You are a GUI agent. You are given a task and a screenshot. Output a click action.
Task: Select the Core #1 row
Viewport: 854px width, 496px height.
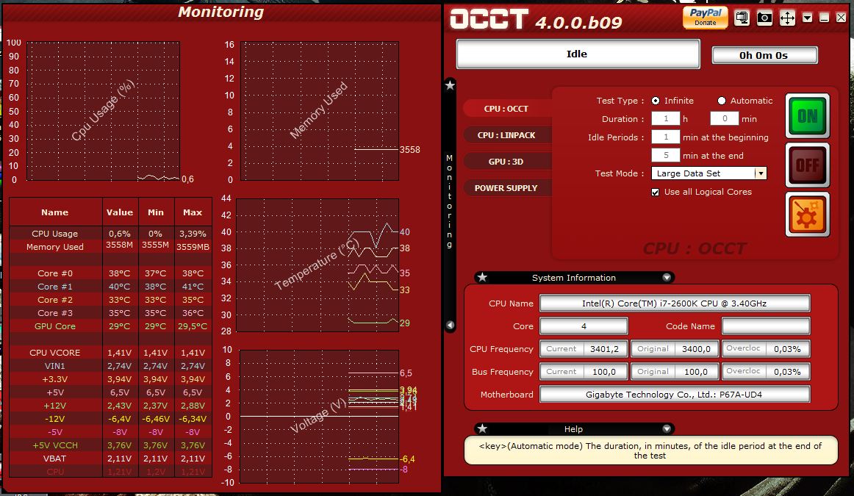click(x=110, y=287)
